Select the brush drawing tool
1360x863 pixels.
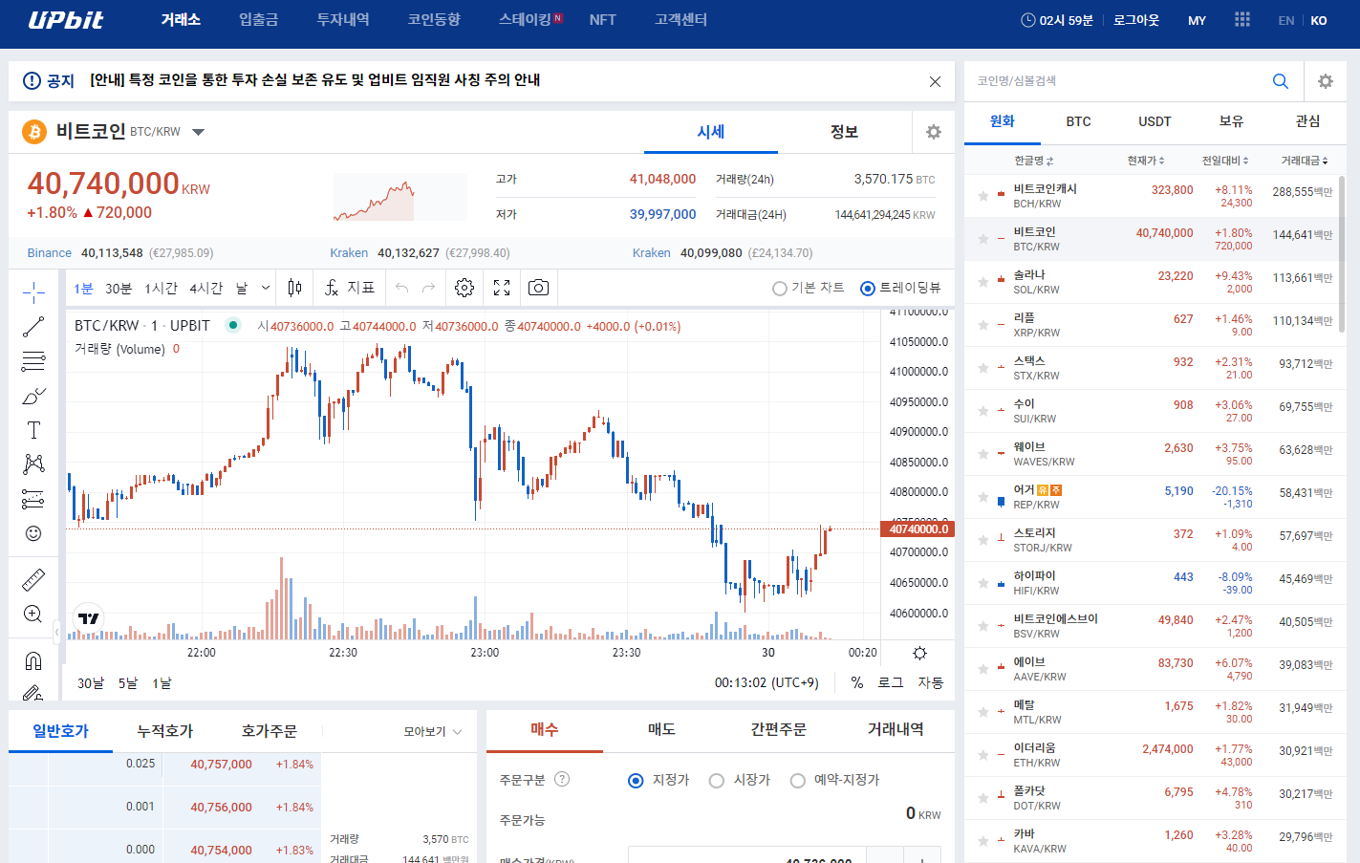[x=33, y=396]
